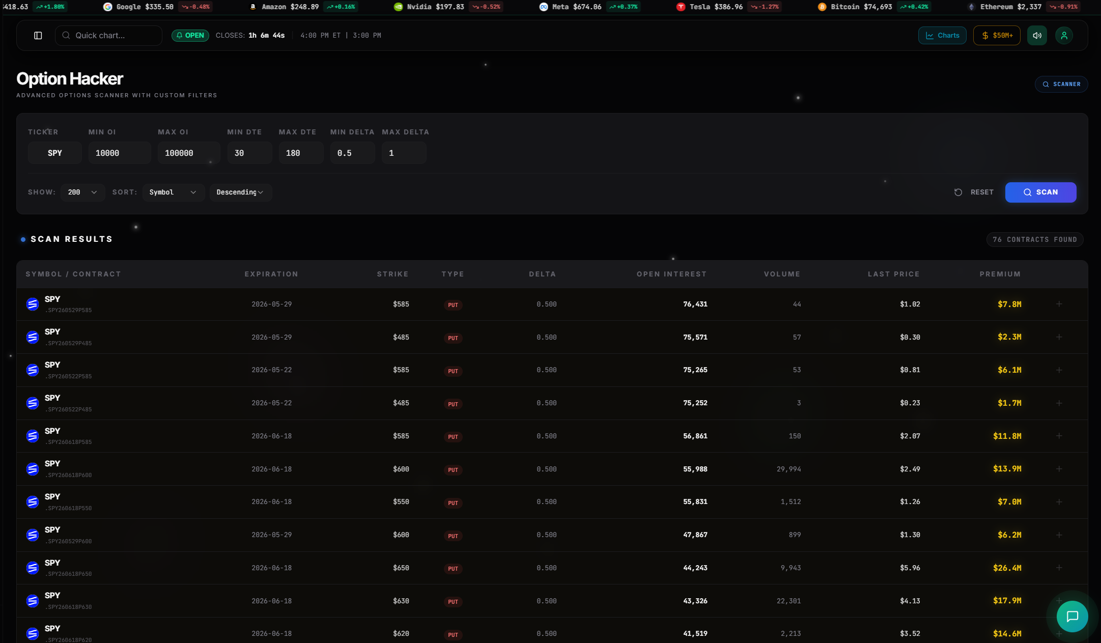Edit the Min DTE field
1101x643 pixels.
(249, 153)
